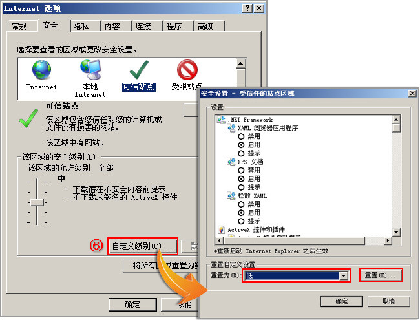Click settings list scroll down arrow

(x=396, y=232)
